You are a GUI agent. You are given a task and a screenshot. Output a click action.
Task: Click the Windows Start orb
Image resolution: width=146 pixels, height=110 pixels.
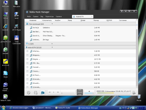tap(3, 108)
